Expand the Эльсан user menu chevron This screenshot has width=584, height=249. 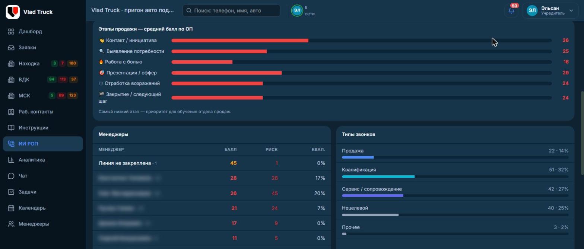pos(571,11)
